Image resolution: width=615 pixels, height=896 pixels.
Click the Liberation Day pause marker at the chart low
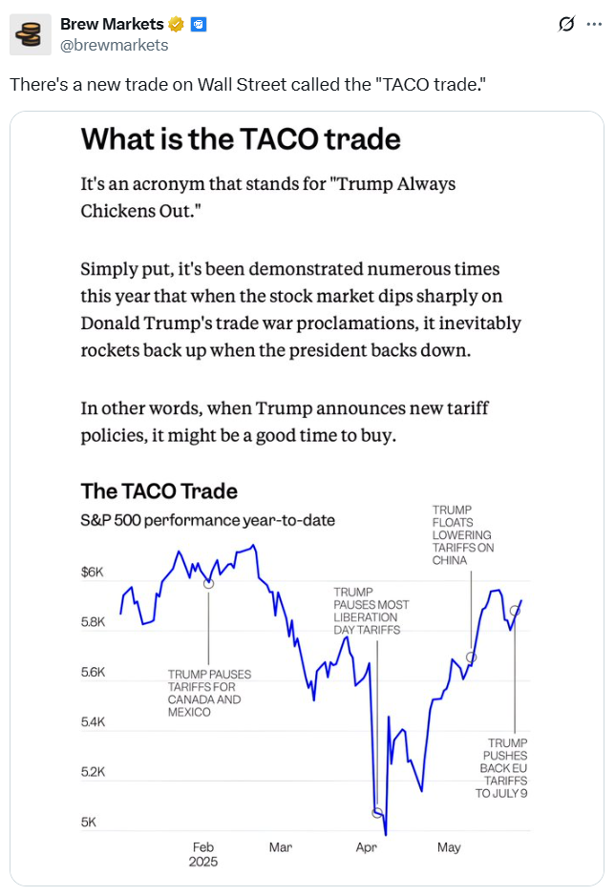pyautogui.click(x=377, y=813)
